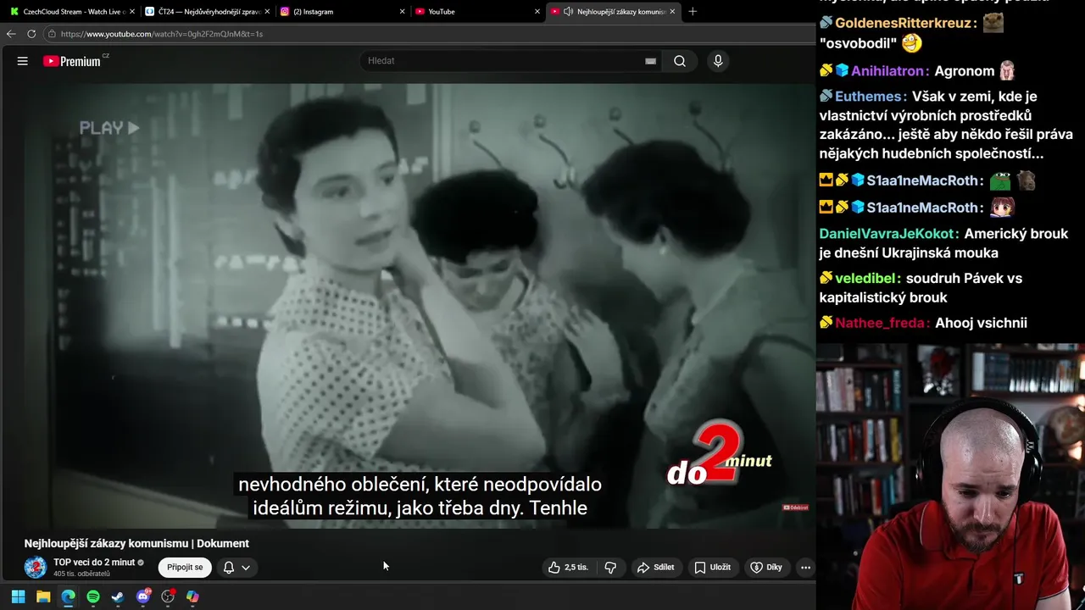Click the yellow emoji after "osvobodil"
The image size is (1085, 610).
911,43
